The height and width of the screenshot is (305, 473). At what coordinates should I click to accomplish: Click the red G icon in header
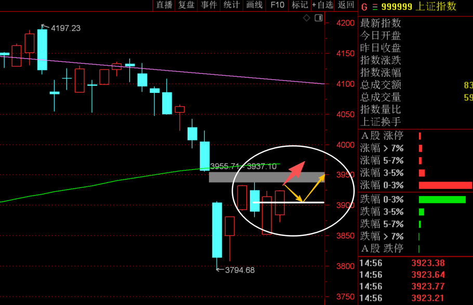(x=364, y=7)
